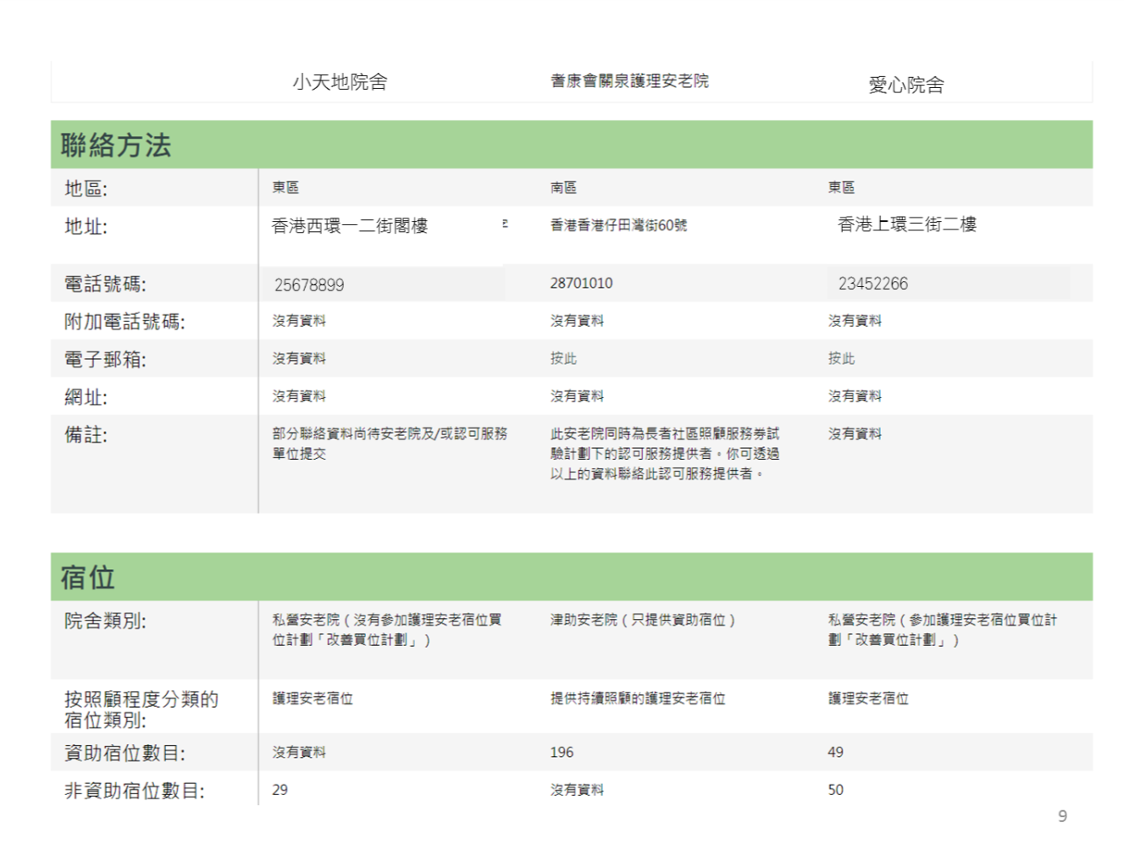Screen dimensions: 1124x856
Task: Click the address 香港西環一二街閣樓
Action: point(349,225)
